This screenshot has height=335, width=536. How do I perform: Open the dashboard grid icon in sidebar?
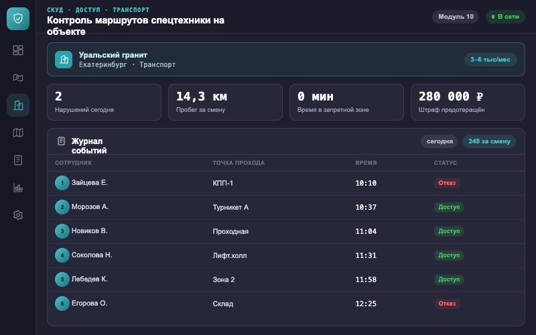point(18,50)
